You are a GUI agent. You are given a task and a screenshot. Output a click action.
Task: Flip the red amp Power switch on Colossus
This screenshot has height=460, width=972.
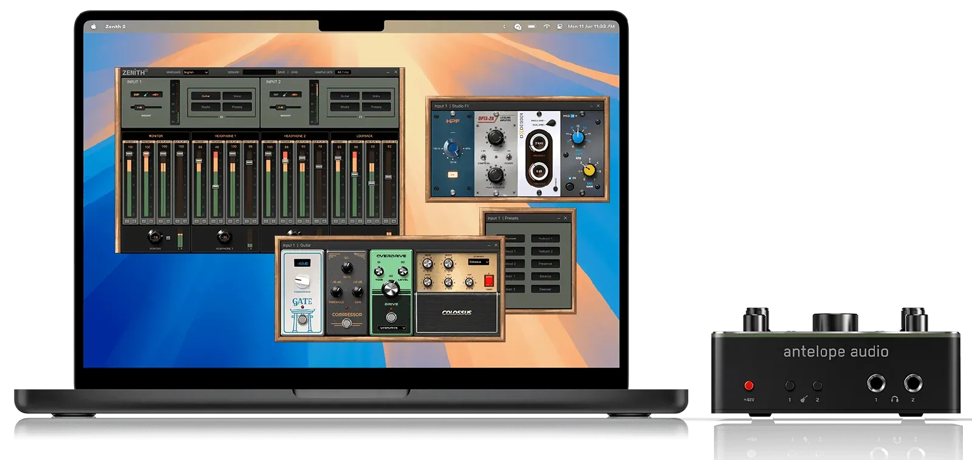coord(488,280)
